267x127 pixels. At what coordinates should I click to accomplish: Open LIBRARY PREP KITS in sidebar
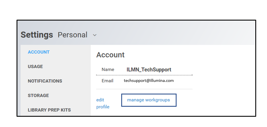point(49,110)
